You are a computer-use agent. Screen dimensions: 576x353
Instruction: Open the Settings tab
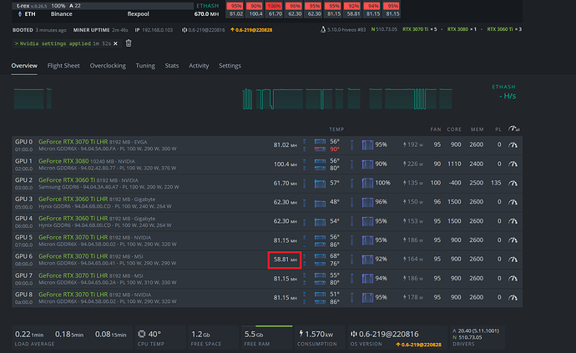(x=230, y=66)
